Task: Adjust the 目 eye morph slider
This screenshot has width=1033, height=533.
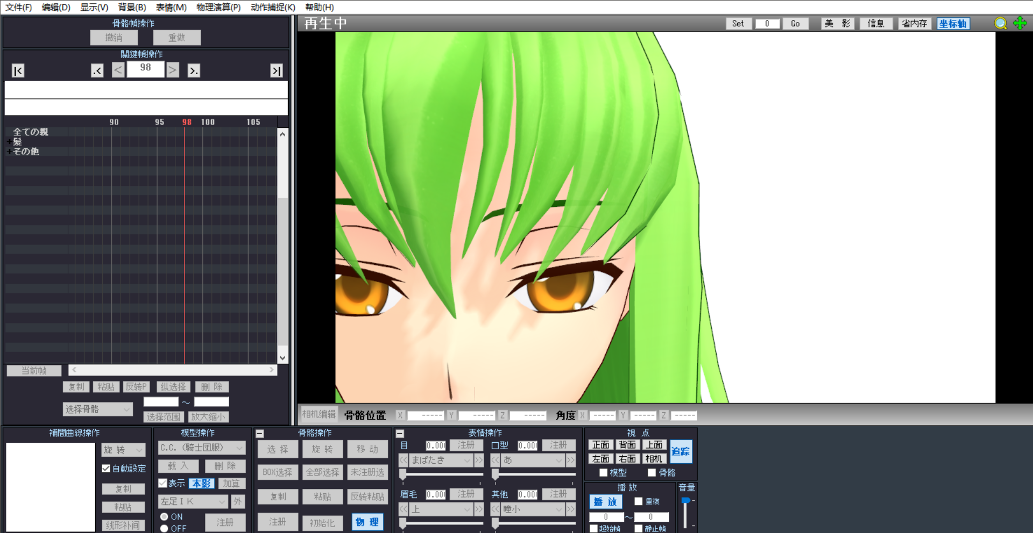Action: [402, 474]
